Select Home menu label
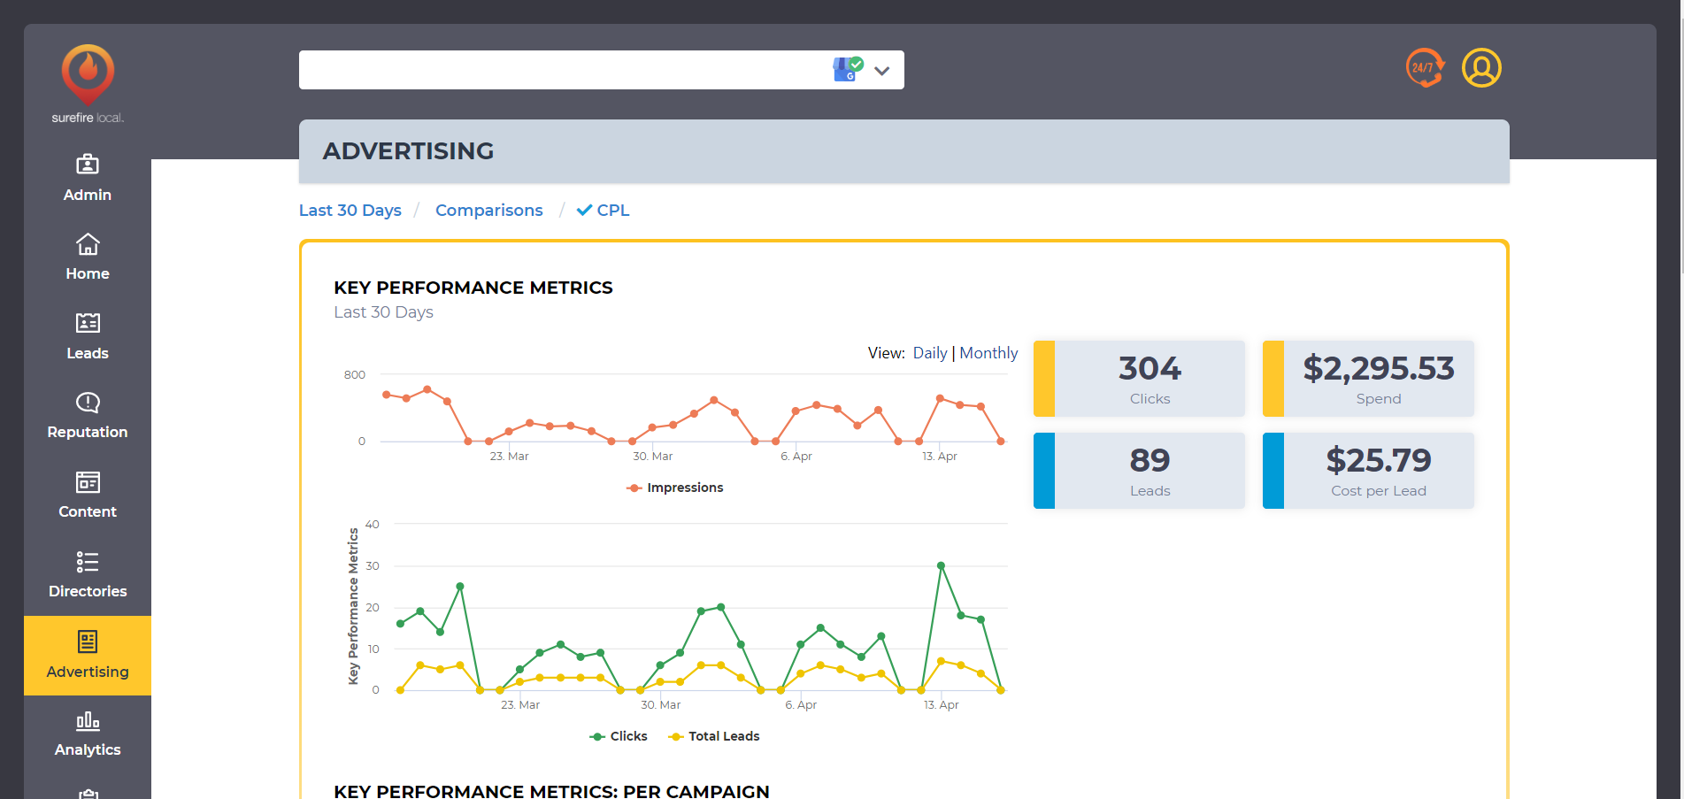 (x=88, y=274)
